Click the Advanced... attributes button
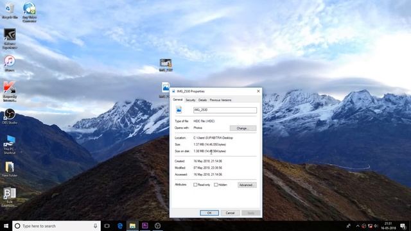The width and height of the screenshot is (411, 231). click(x=247, y=185)
